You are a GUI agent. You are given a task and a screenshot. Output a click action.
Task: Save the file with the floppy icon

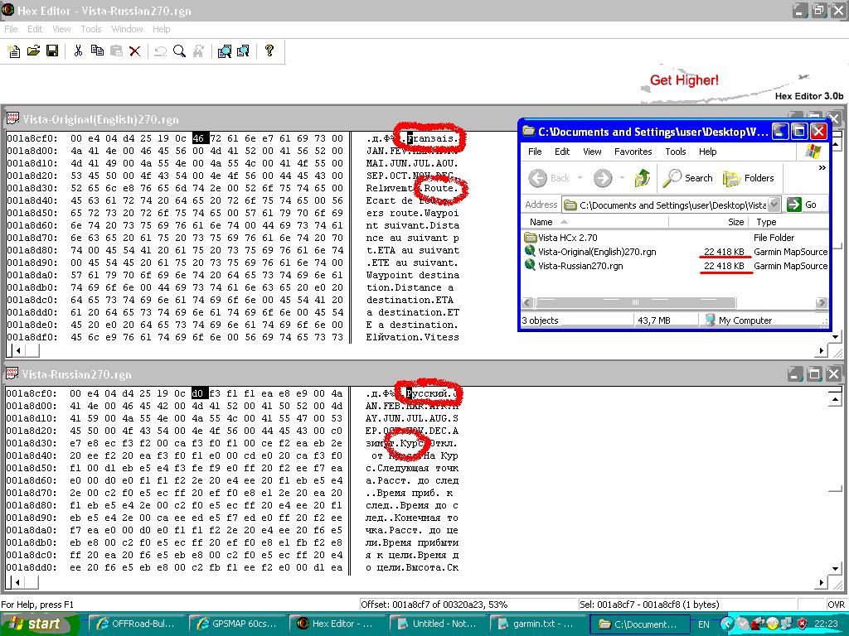[52, 51]
